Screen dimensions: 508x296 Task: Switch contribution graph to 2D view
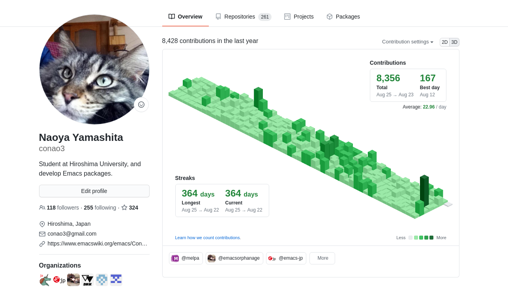pyautogui.click(x=444, y=42)
